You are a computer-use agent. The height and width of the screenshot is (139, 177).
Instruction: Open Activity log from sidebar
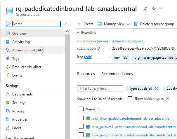(21, 42)
